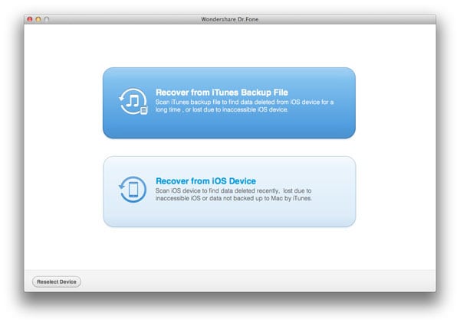460x325 pixels.
Task: Minimize the window with the yellow button
Action: pyautogui.click(x=38, y=19)
